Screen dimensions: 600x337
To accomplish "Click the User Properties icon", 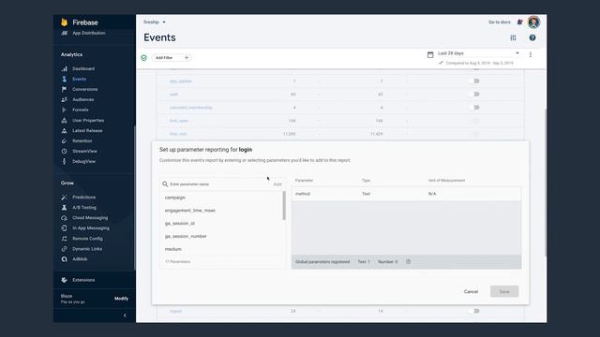I will pos(65,121).
